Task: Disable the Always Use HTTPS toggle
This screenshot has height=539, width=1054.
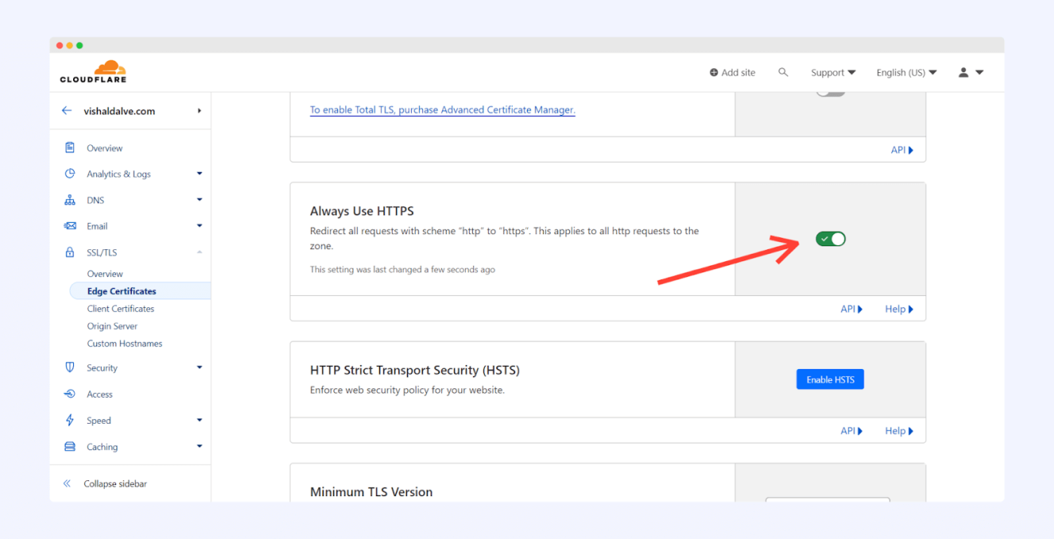Action: 830,238
